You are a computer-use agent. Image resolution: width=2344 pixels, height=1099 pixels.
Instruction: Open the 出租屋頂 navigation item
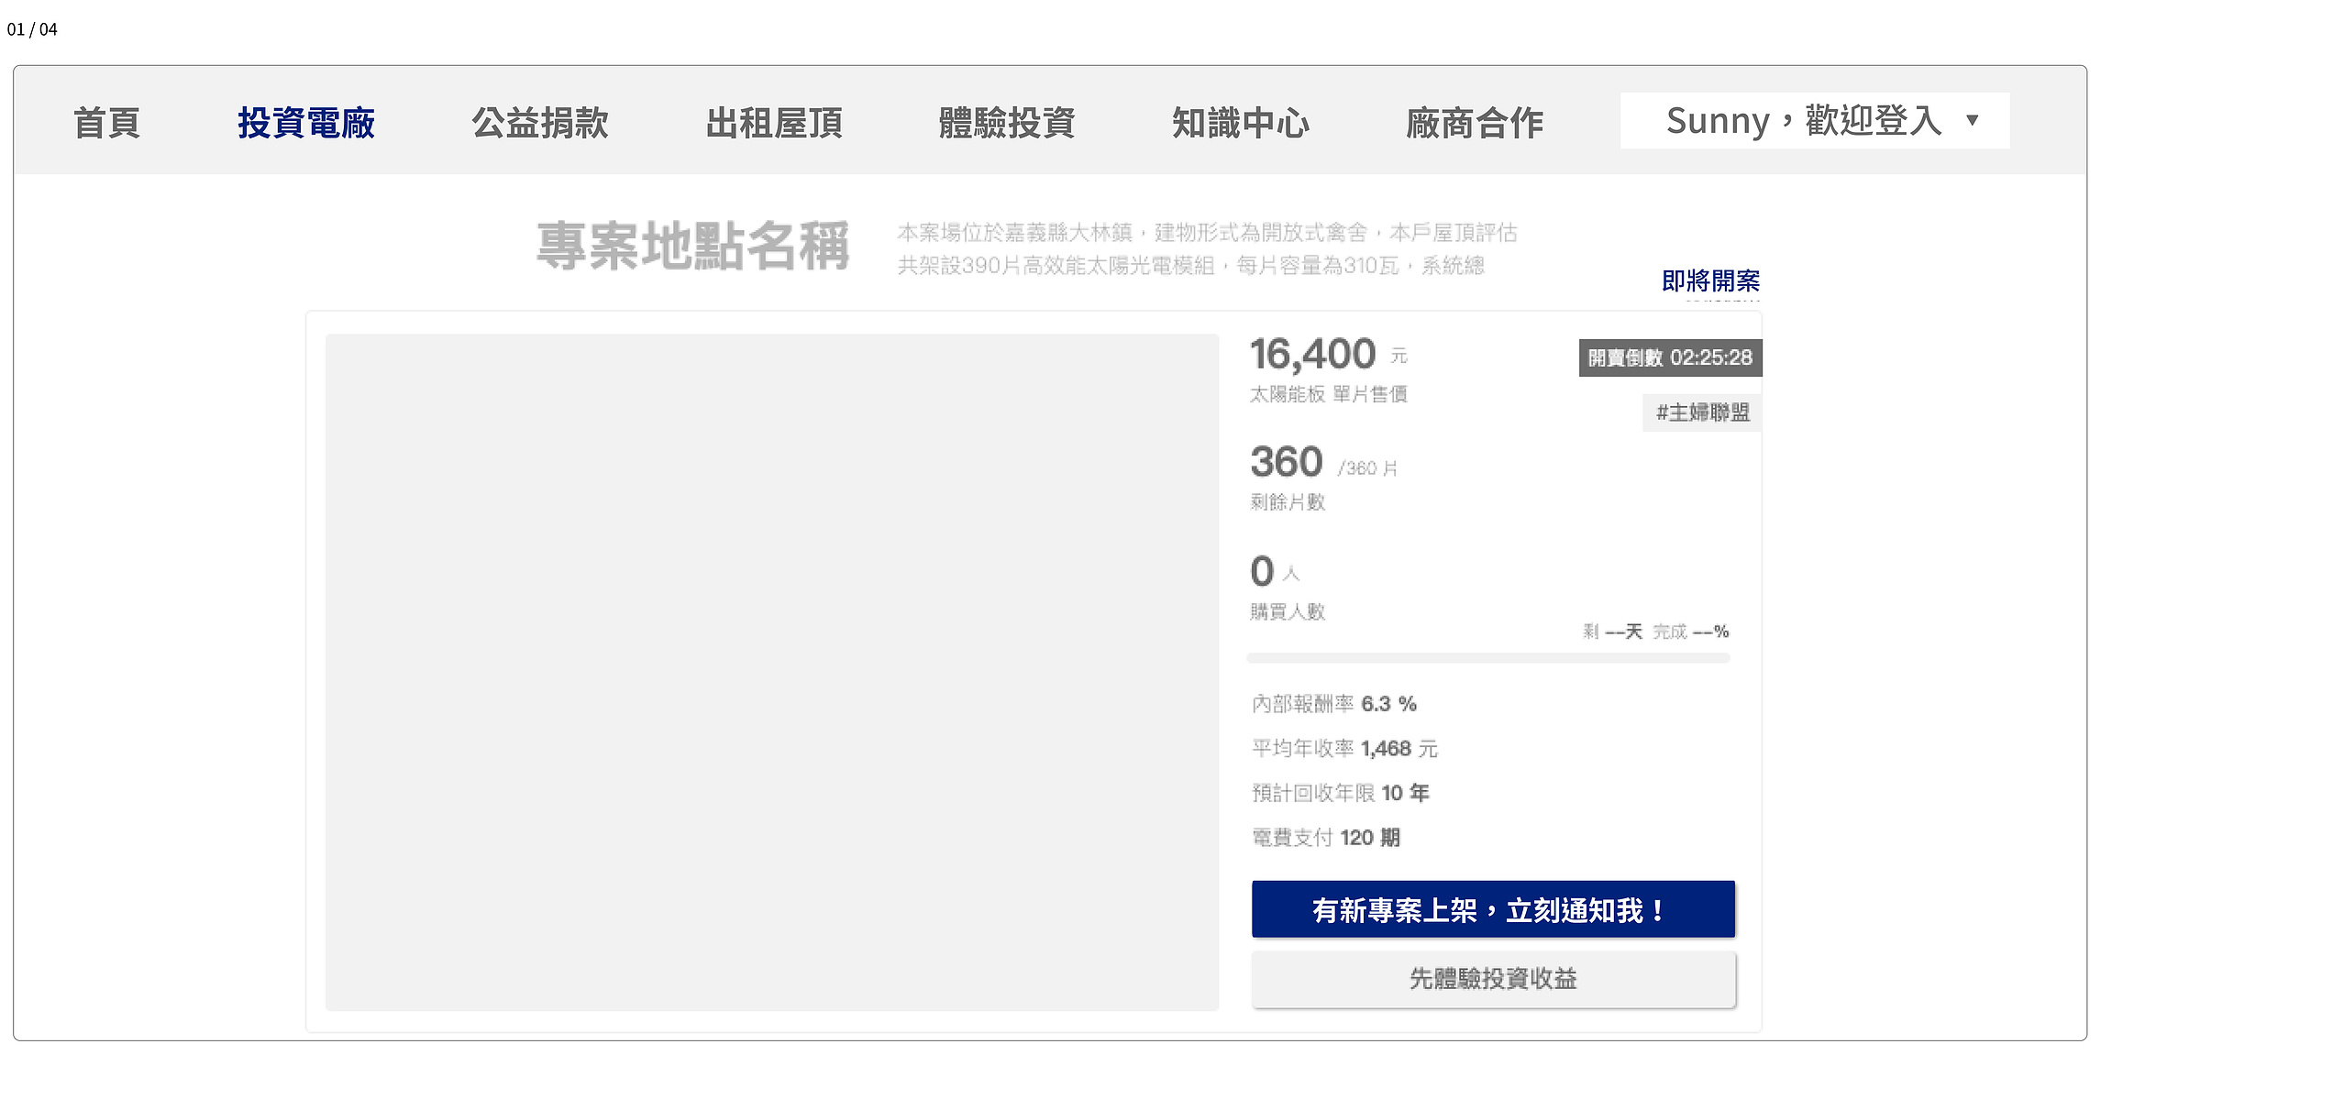[774, 122]
